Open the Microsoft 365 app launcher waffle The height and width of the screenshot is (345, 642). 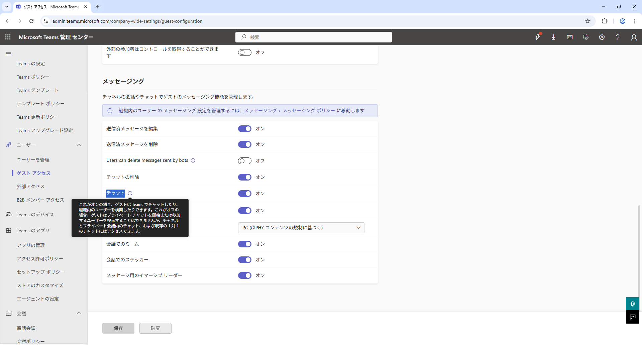8,37
